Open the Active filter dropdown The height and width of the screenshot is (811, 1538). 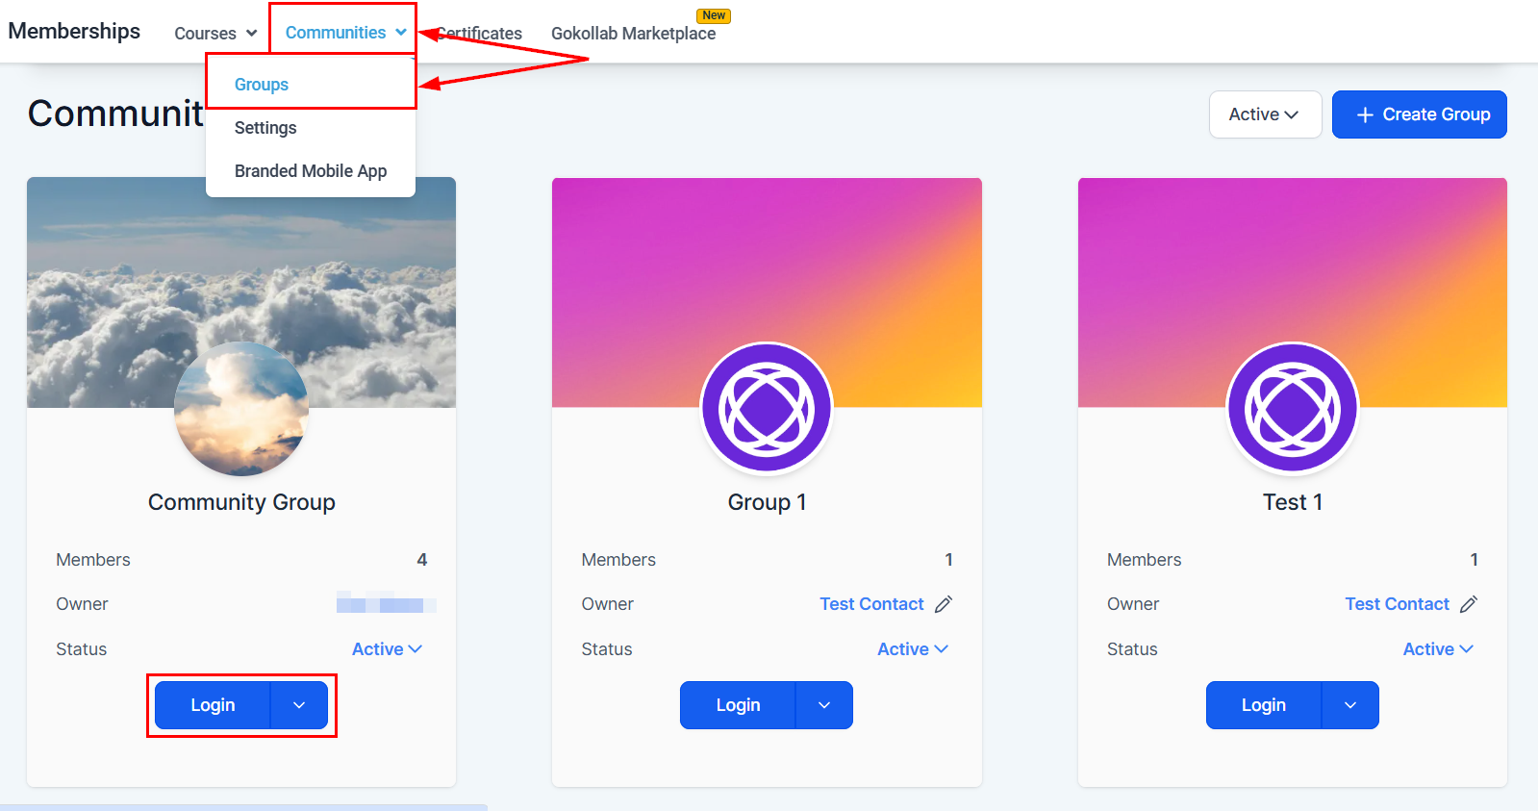(x=1264, y=114)
